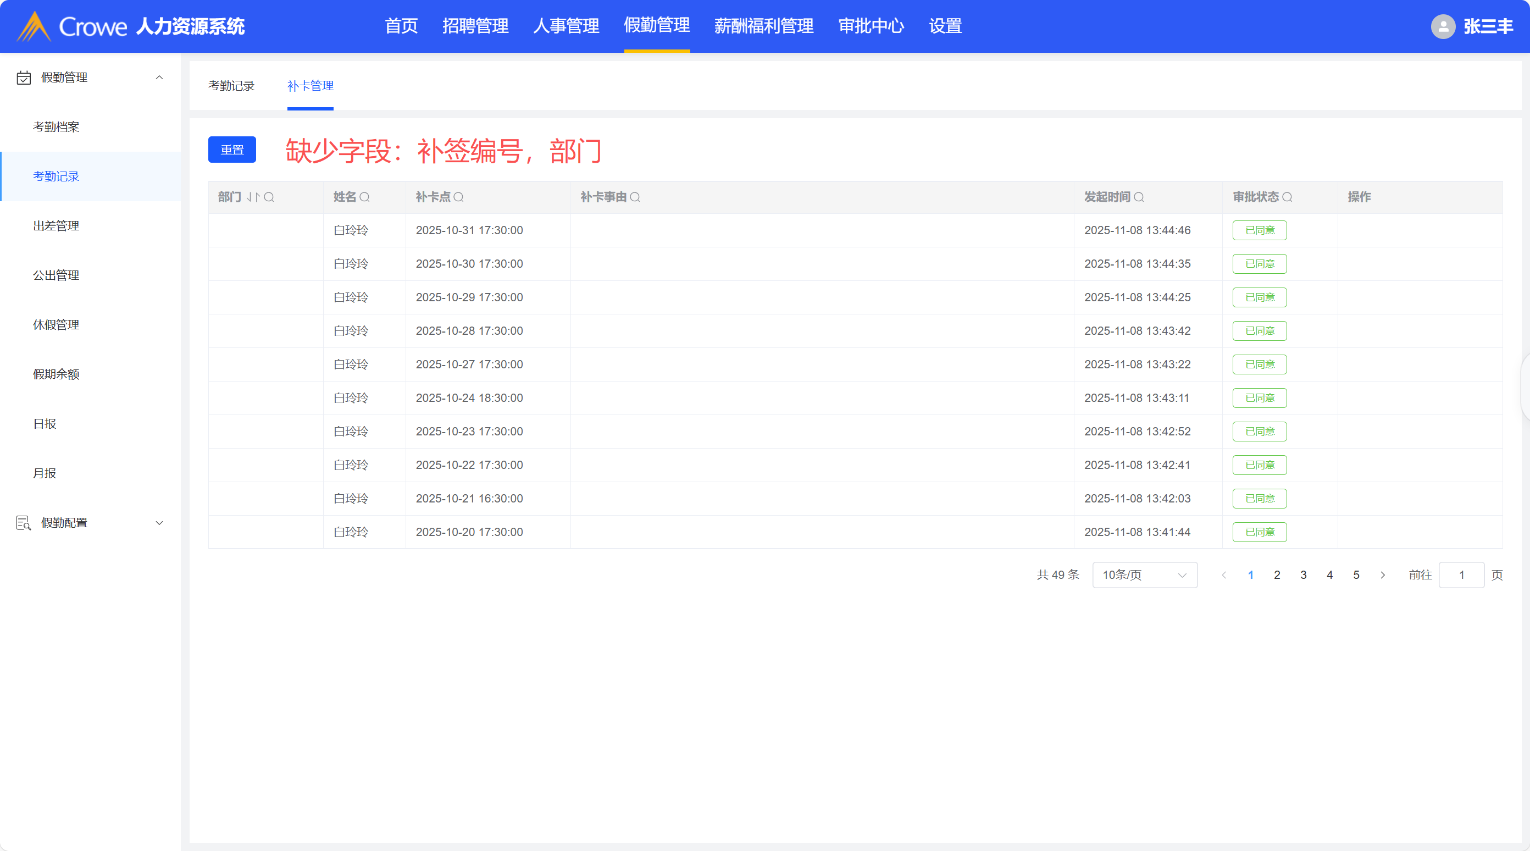
Task: Click the 重置 button
Action: [231, 150]
